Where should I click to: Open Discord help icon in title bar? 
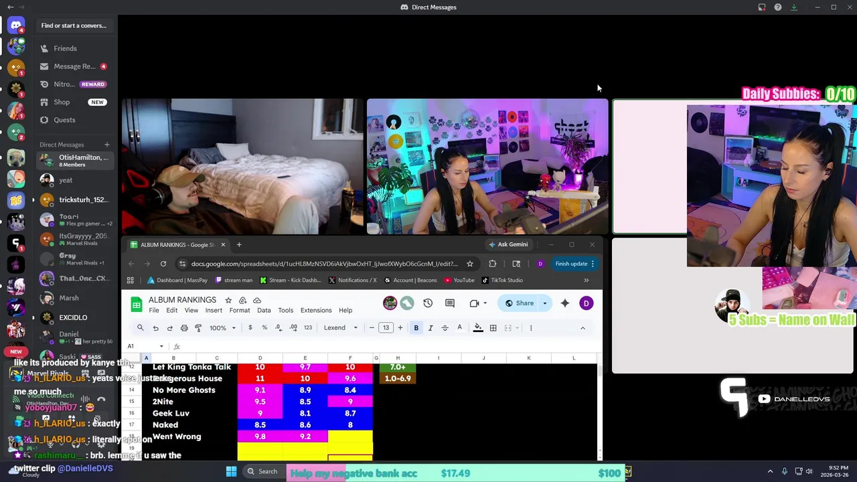point(778,7)
